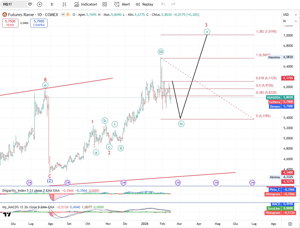Open the lb unit dropdown
Viewport: 300px width, 228px height.
pyautogui.click(x=290, y=21)
